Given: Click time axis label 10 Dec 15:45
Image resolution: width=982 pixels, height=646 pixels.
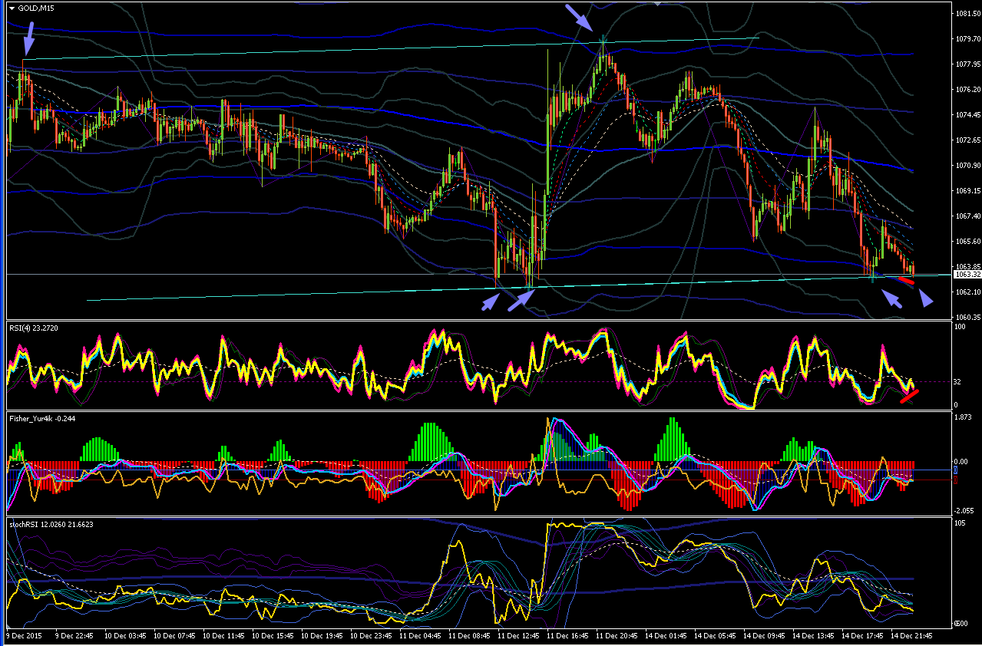Looking at the screenshot, I should [x=273, y=636].
